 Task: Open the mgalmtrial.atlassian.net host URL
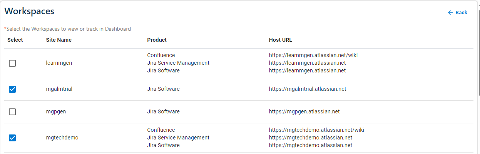click(x=308, y=89)
